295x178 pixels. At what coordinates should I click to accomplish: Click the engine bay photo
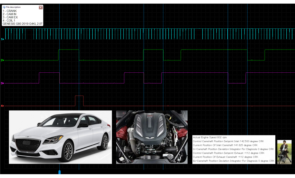(x=152, y=137)
